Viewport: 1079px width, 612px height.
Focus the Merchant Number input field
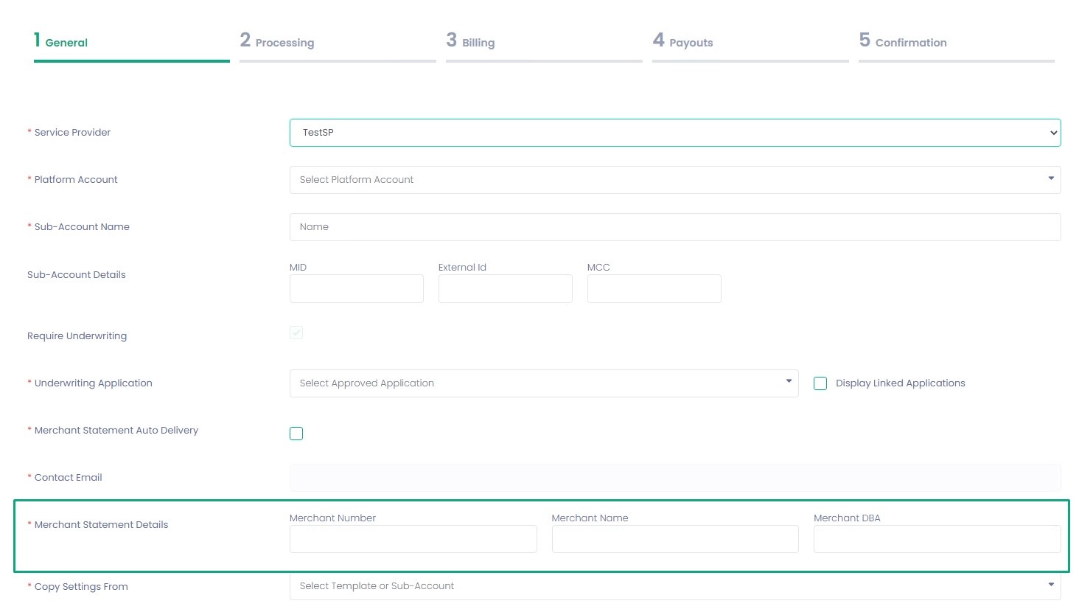pos(413,539)
